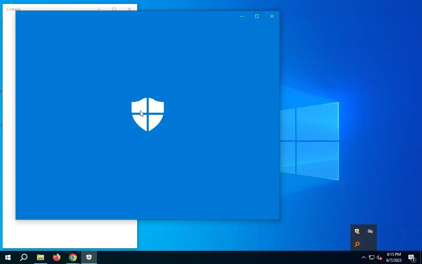The height and width of the screenshot is (264, 422).
Task: Open the Windows Start menu
Action: [8, 257]
